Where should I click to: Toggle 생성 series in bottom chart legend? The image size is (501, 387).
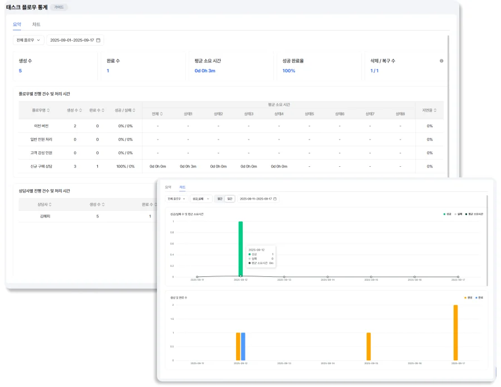(x=468, y=297)
